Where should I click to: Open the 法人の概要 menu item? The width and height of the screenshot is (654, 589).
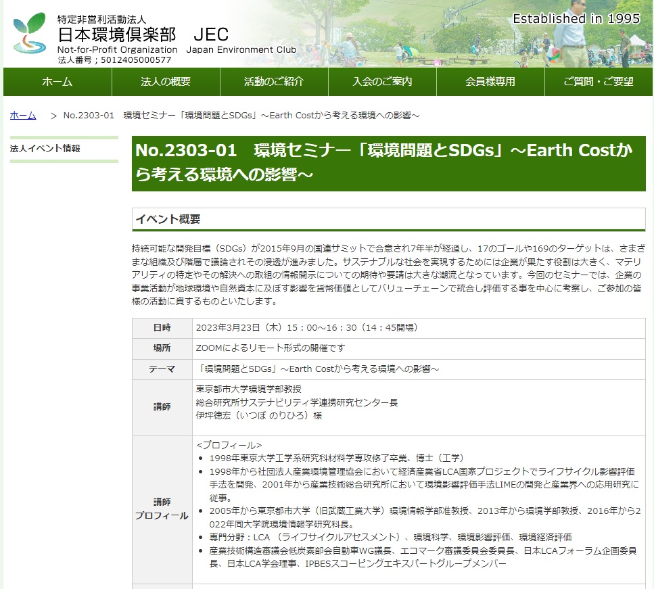pyautogui.click(x=166, y=82)
